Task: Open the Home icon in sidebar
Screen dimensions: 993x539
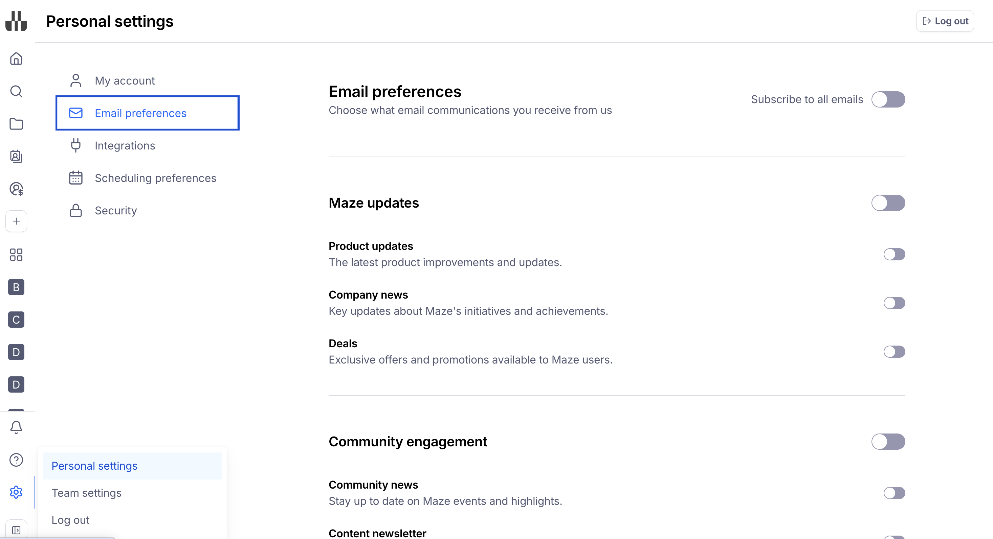Action: [16, 58]
